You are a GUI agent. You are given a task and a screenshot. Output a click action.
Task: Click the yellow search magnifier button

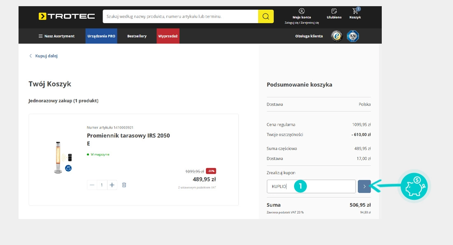point(266,16)
